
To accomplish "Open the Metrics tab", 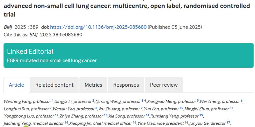I will coord(93,85).
